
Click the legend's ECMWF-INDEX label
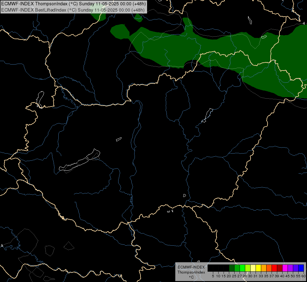tap(191, 267)
